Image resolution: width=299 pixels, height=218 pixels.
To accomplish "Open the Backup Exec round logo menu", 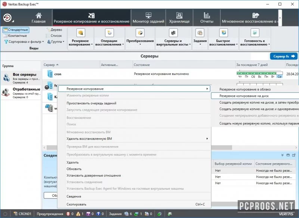I will point(7,18).
